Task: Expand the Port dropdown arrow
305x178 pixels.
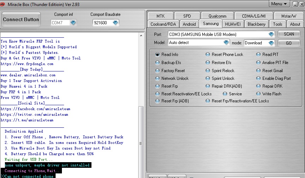Action: pos(271,34)
